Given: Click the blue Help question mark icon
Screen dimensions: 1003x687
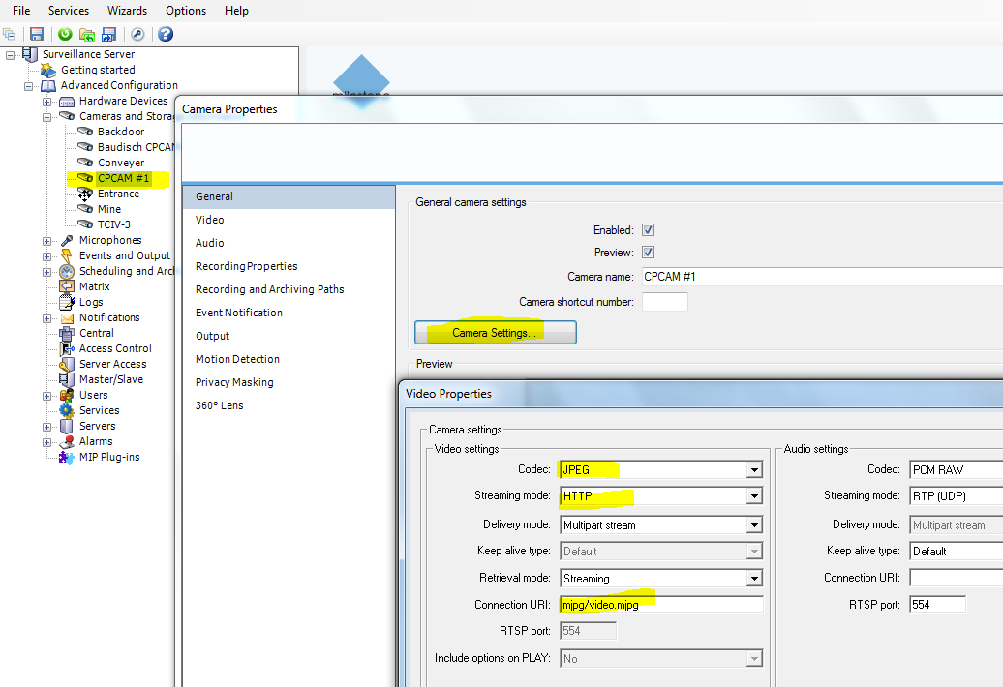Looking at the screenshot, I should [166, 34].
